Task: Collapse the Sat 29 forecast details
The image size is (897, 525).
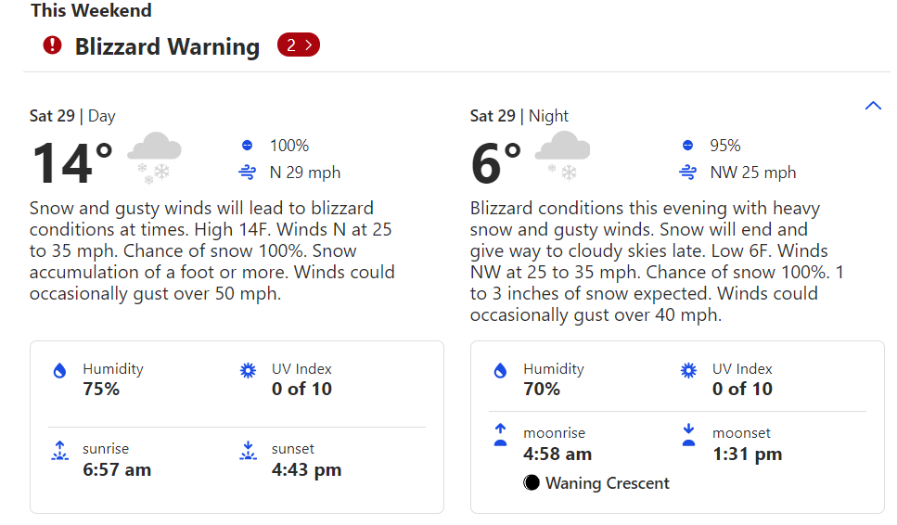Action: [873, 106]
